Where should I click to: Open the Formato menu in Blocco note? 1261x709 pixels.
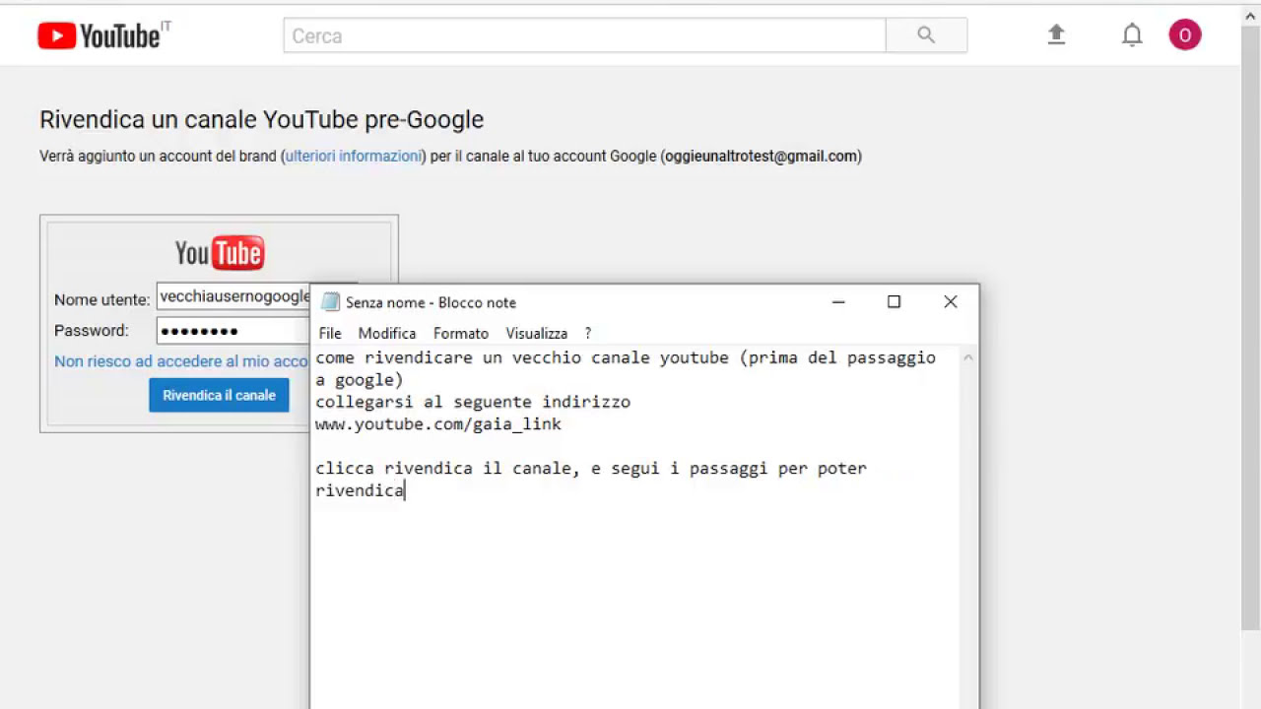click(x=461, y=334)
